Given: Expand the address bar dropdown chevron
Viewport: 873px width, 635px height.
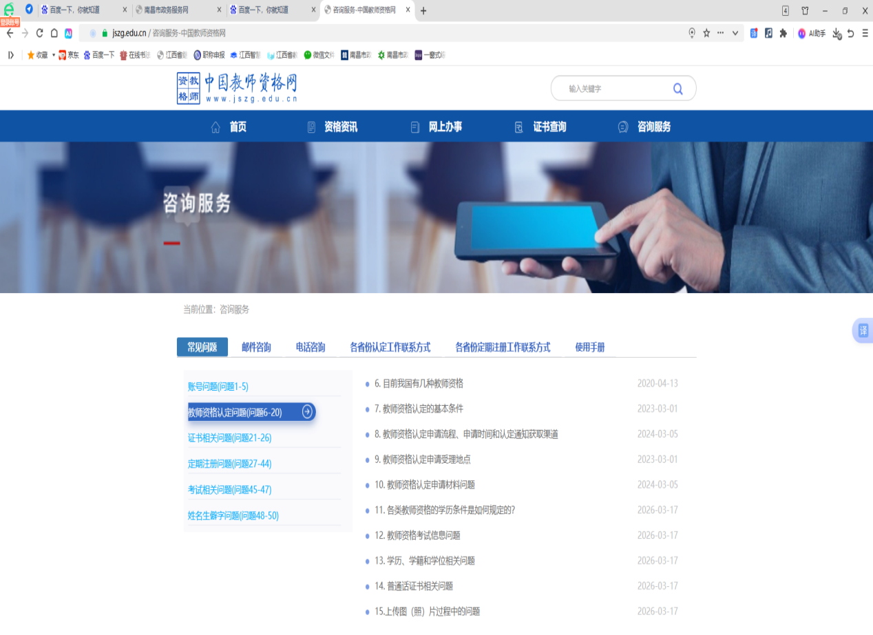Looking at the screenshot, I should [x=735, y=33].
